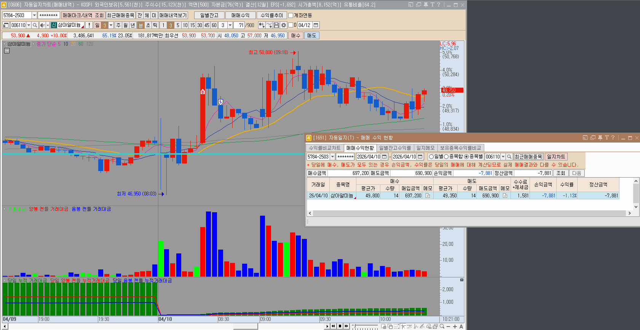Open the end date calendar icon in profit window
This screenshot has width=640, height=330.
click(x=420, y=157)
